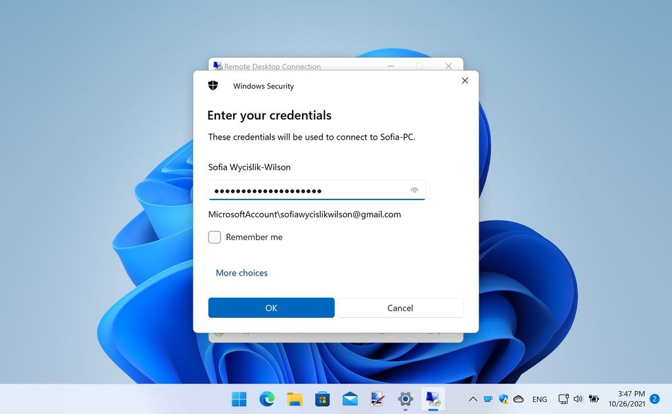
Task: Open Settings from the taskbar
Action: click(x=405, y=399)
